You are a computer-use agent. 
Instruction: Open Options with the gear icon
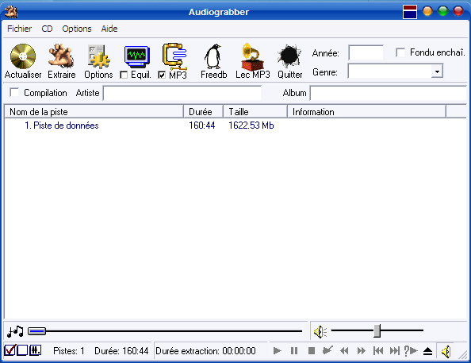click(x=98, y=56)
